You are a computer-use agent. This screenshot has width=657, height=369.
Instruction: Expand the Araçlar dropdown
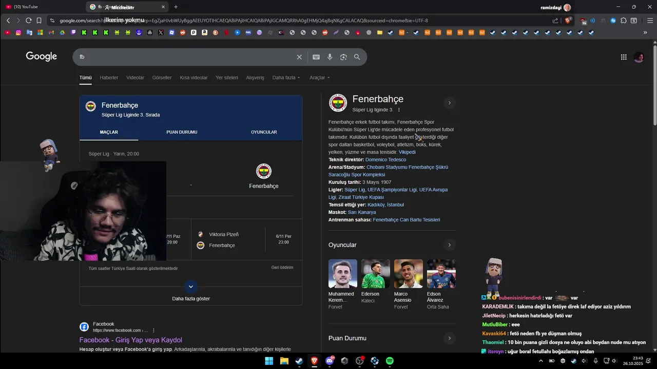[x=319, y=77]
